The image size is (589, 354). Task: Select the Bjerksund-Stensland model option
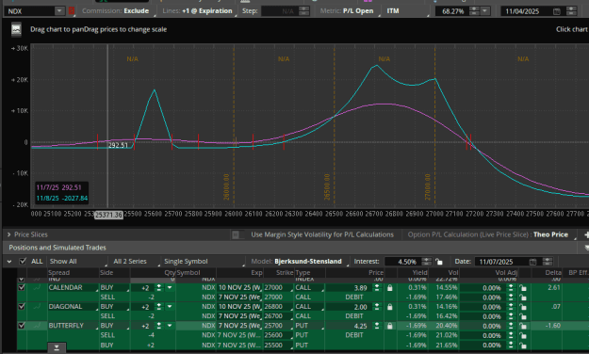pyautogui.click(x=308, y=262)
